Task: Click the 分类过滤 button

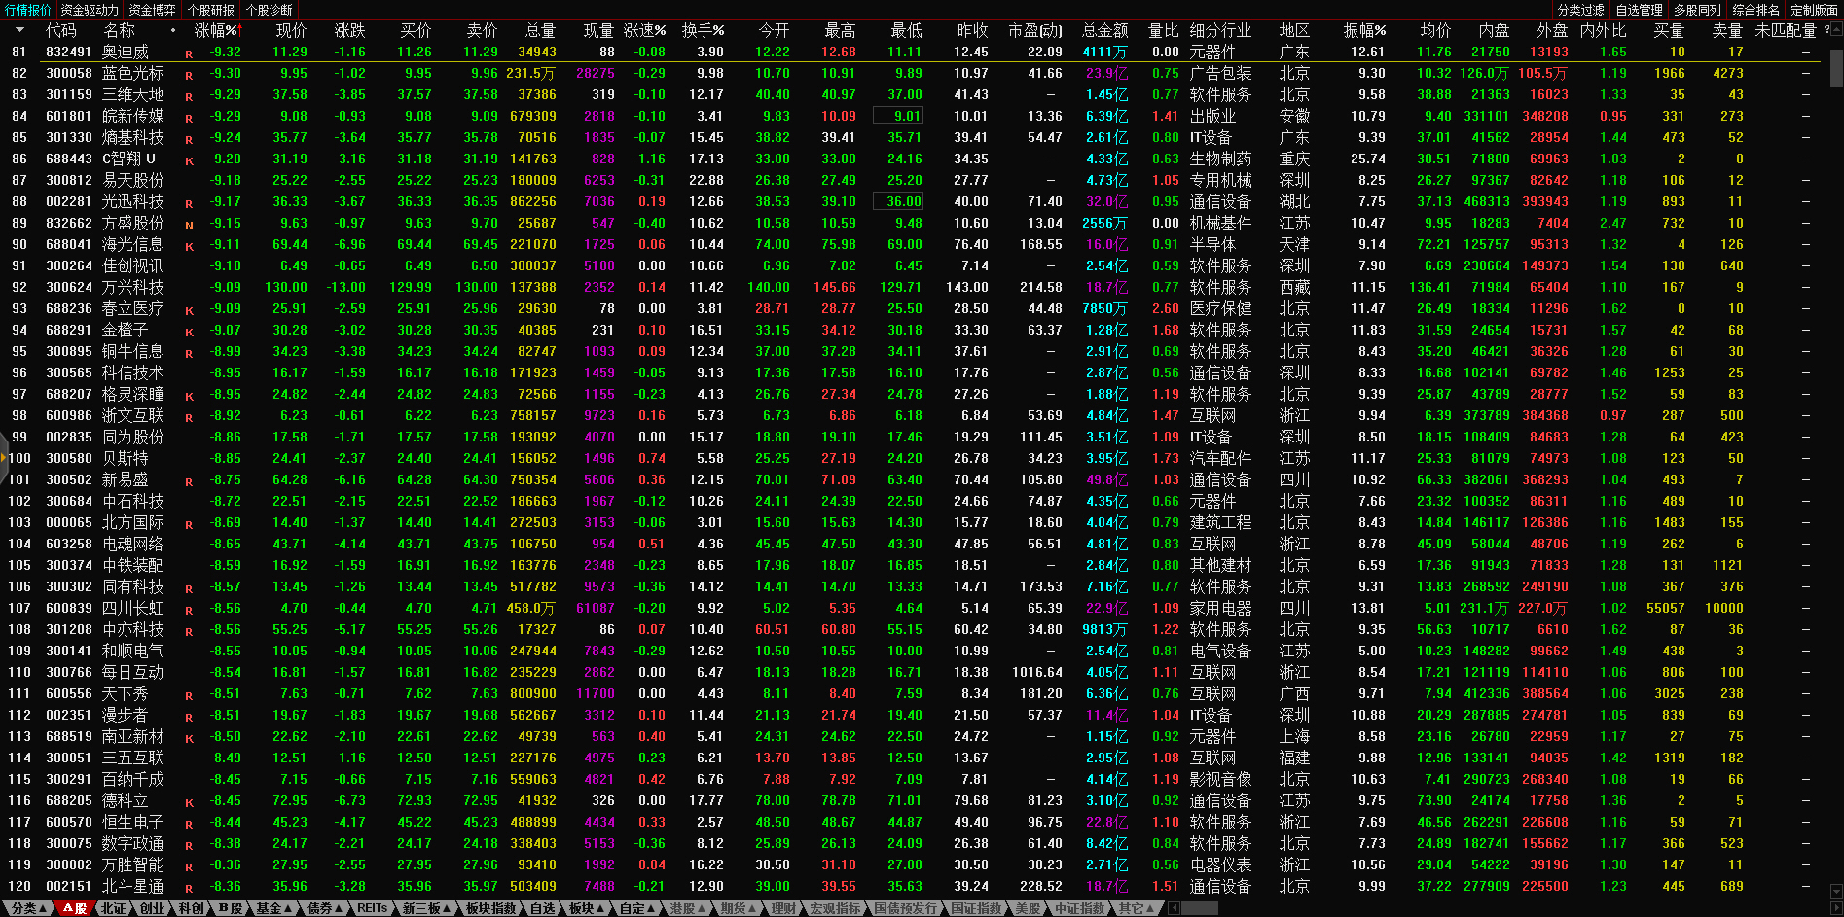Action: pyautogui.click(x=1580, y=10)
